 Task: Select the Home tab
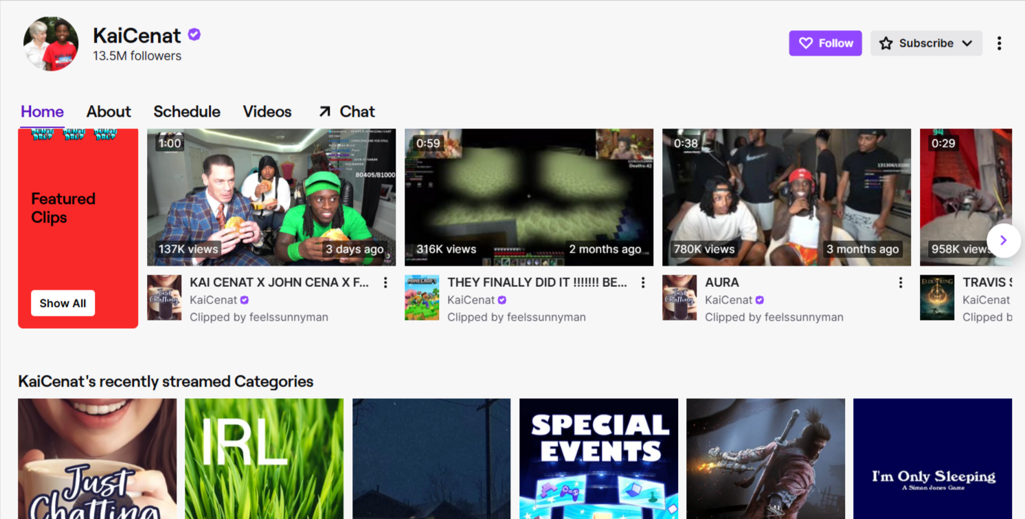[42, 111]
